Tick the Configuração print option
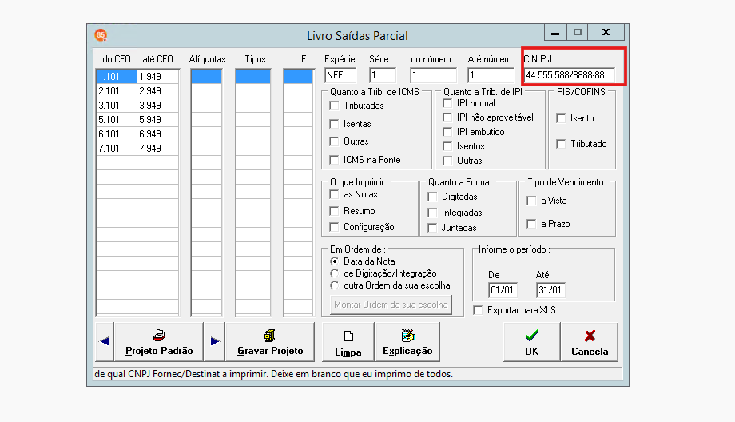This screenshot has height=422, width=735. [334, 227]
